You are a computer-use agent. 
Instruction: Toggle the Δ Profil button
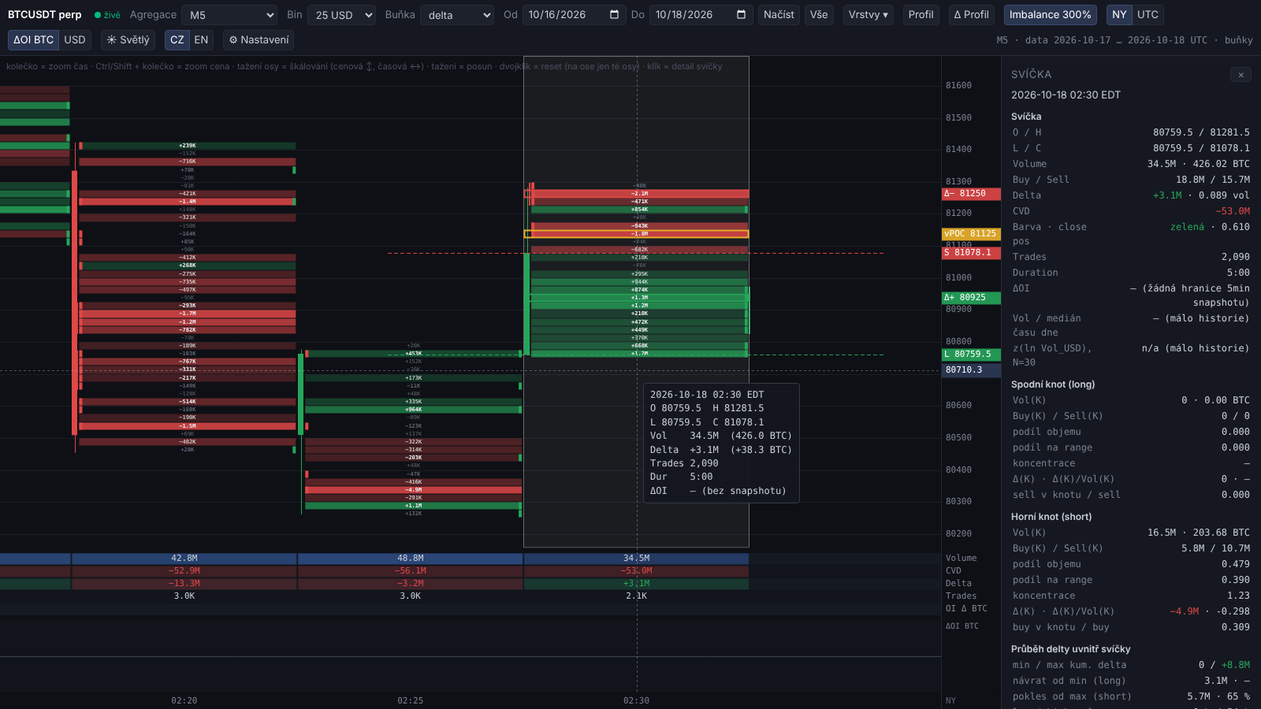[x=971, y=15]
